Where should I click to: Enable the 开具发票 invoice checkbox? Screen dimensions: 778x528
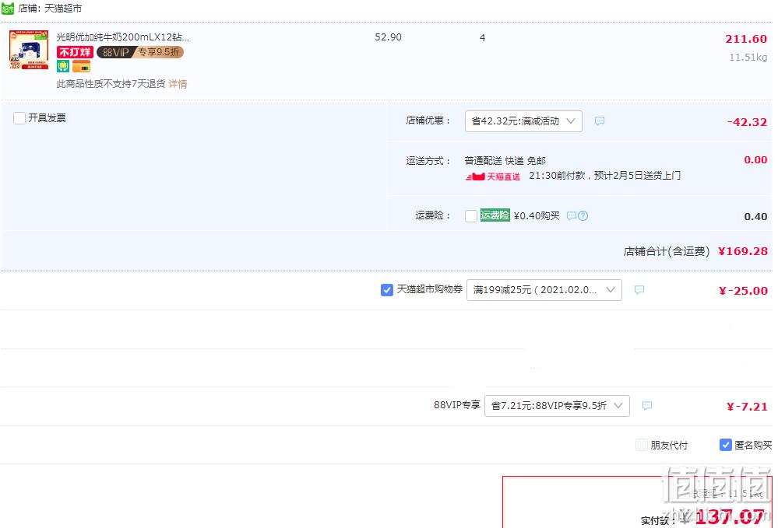tap(19, 118)
